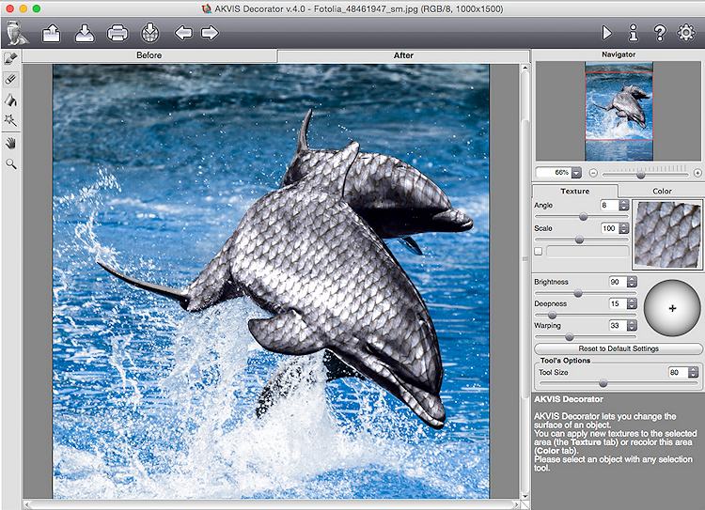Enable the checkbox below the Scale slider

(x=539, y=252)
